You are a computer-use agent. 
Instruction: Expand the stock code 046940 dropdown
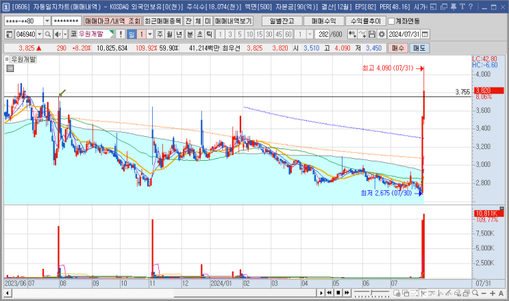[40, 34]
